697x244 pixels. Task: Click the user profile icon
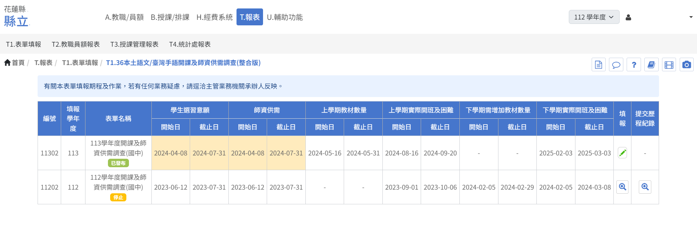(628, 17)
